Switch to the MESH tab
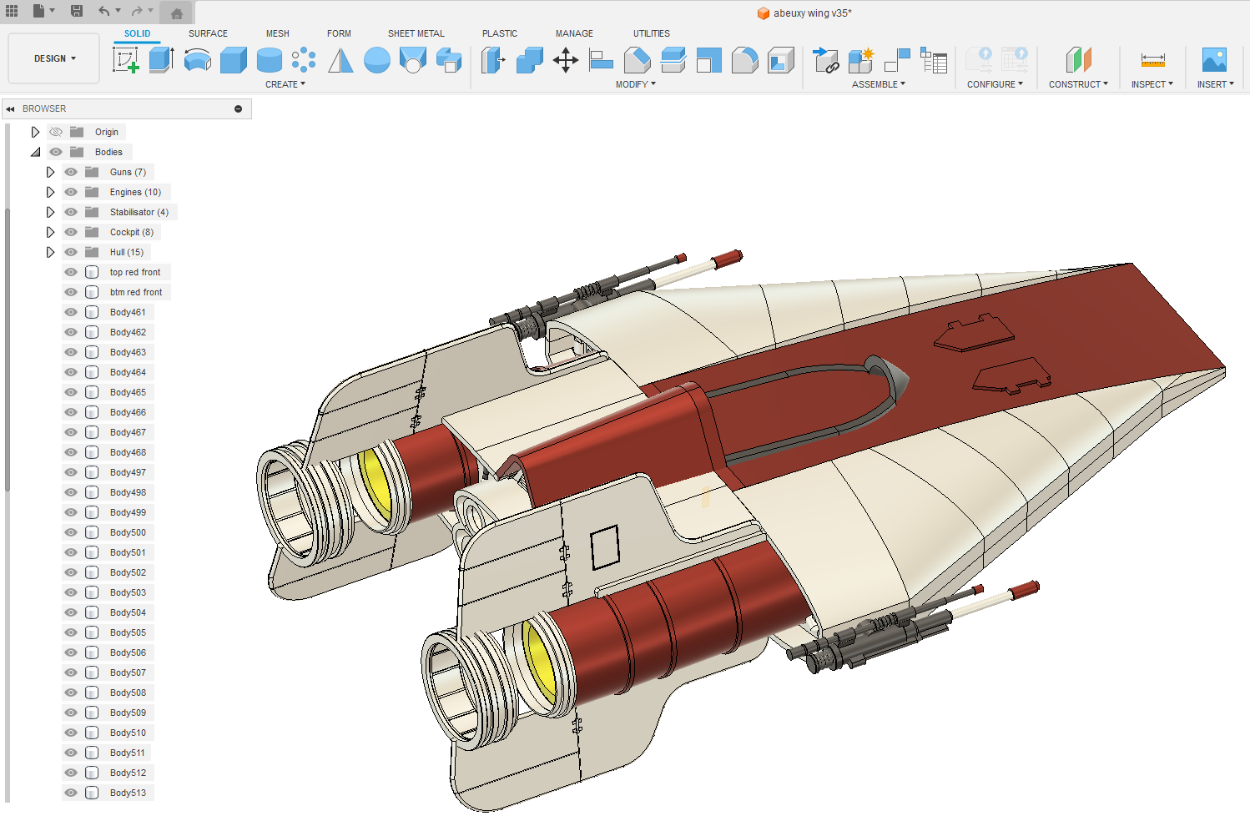Image resolution: width=1250 pixels, height=816 pixels. pyautogui.click(x=278, y=33)
